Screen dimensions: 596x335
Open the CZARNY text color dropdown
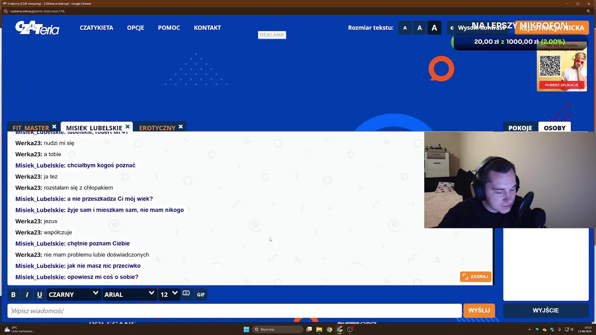(74, 295)
